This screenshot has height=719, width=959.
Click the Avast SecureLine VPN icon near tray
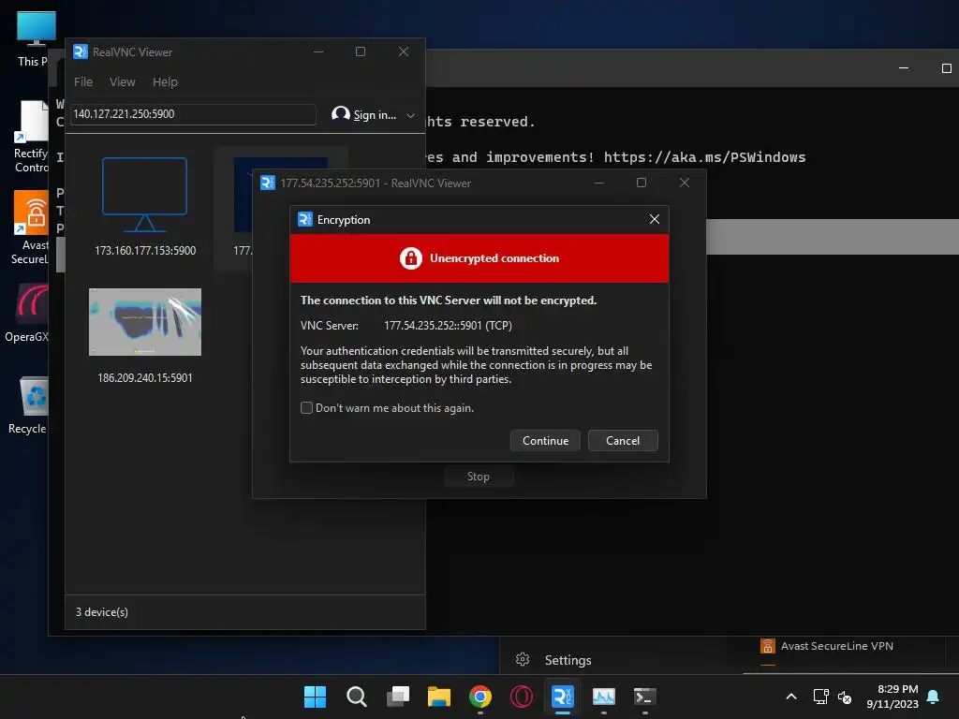768,646
